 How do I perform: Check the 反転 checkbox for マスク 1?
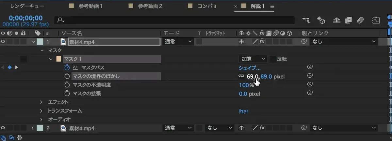point(272,59)
